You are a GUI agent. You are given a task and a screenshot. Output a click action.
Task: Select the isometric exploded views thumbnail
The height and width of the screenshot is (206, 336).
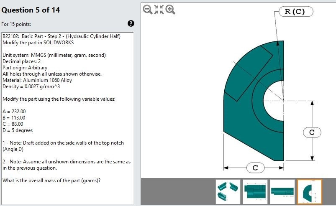coord(228,192)
